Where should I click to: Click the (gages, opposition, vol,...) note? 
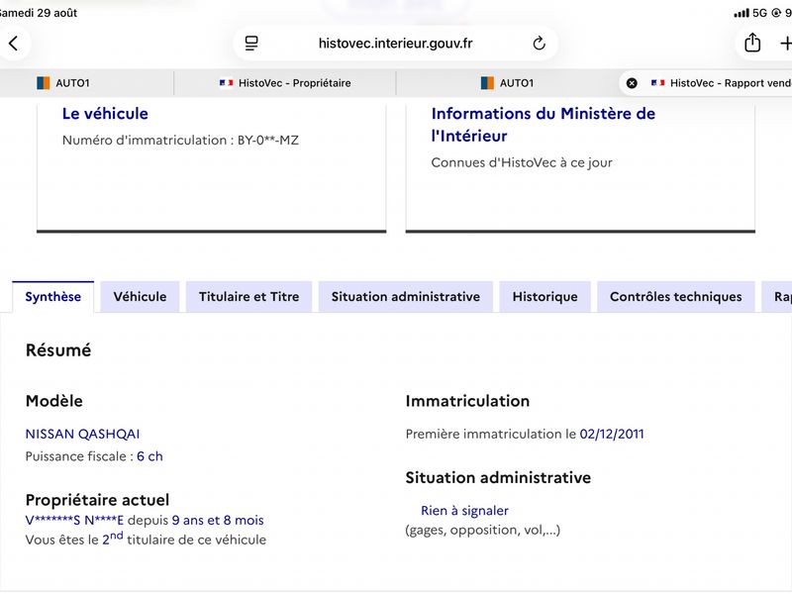[x=483, y=530]
